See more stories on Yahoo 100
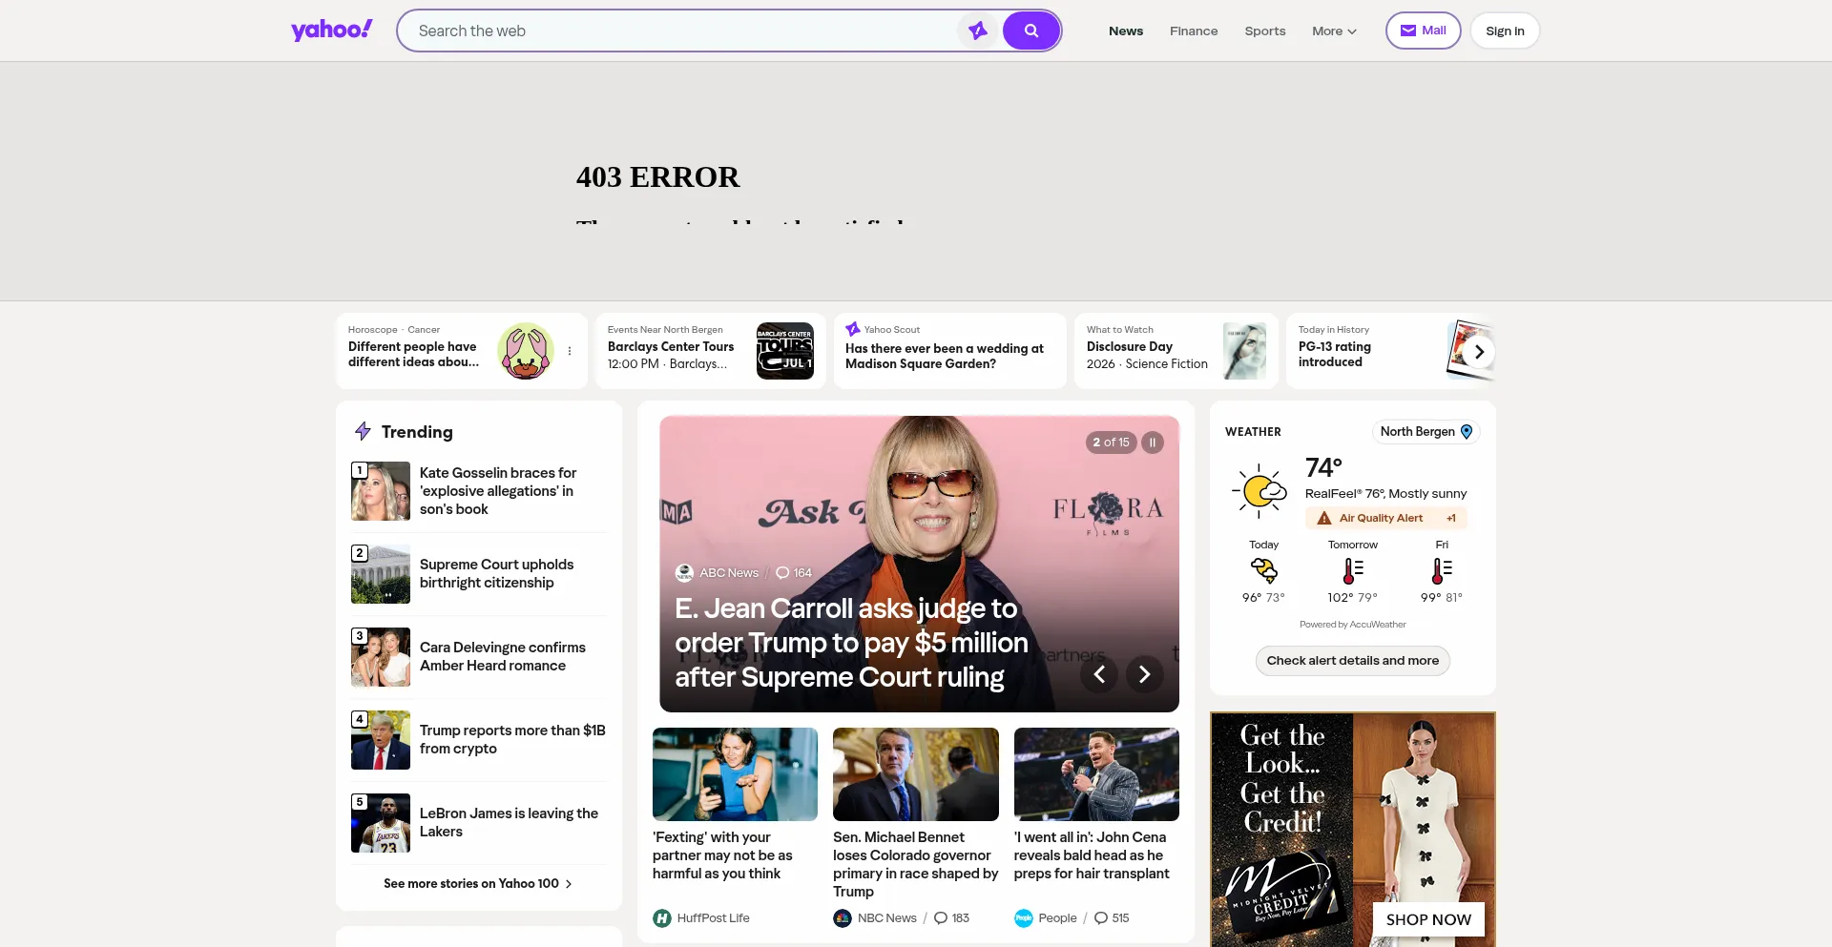Screen dimensions: 1832x947 pos(478,883)
